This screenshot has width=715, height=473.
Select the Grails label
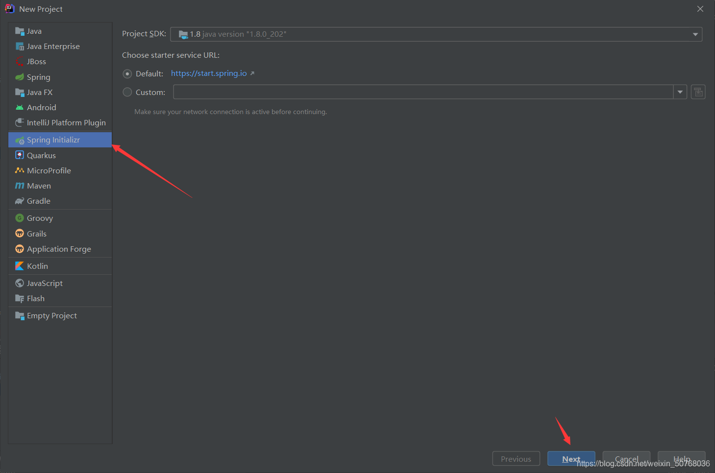coord(37,234)
